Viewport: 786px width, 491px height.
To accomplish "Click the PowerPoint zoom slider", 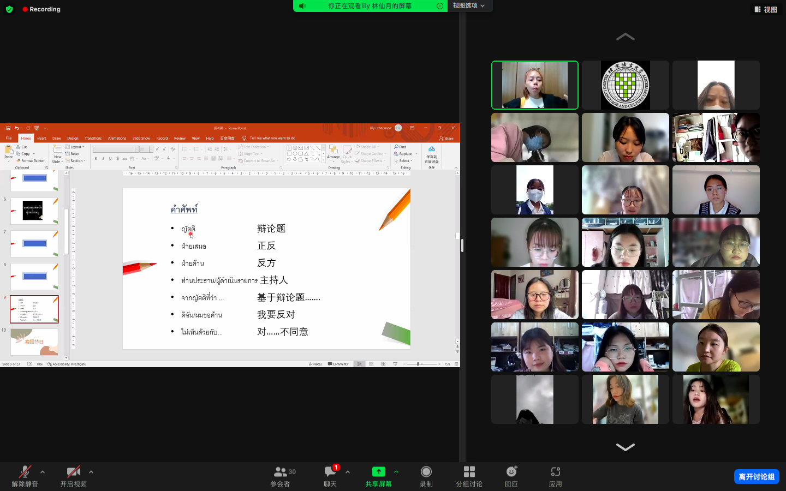I will tap(418, 364).
